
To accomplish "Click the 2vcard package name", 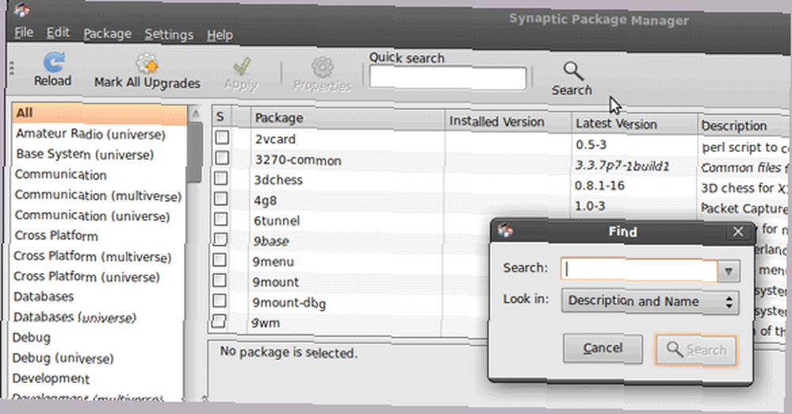I will pyautogui.click(x=276, y=139).
